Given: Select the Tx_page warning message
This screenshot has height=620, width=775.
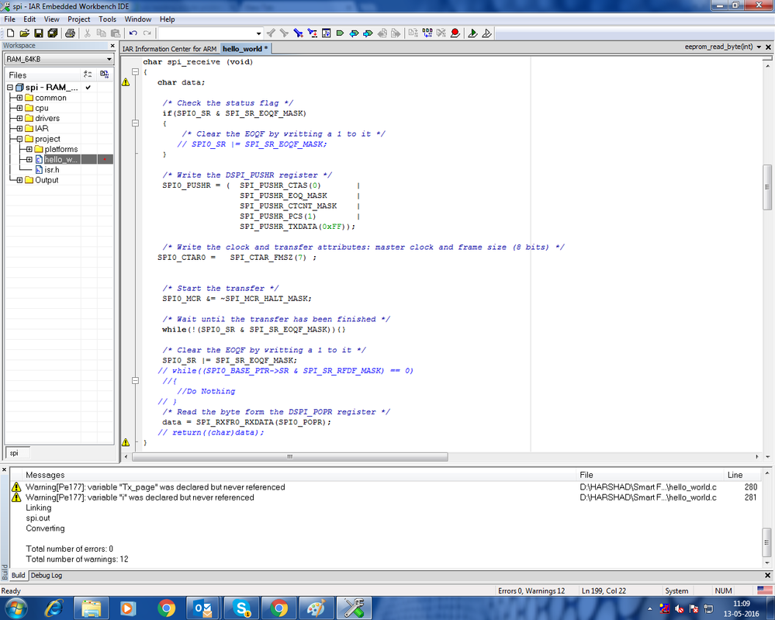Looking at the screenshot, I should tap(155, 487).
